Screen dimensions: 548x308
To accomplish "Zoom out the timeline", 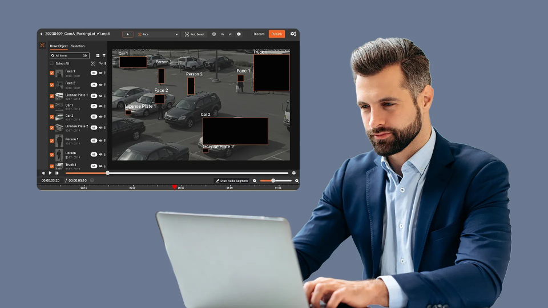I will coord(255,181).
